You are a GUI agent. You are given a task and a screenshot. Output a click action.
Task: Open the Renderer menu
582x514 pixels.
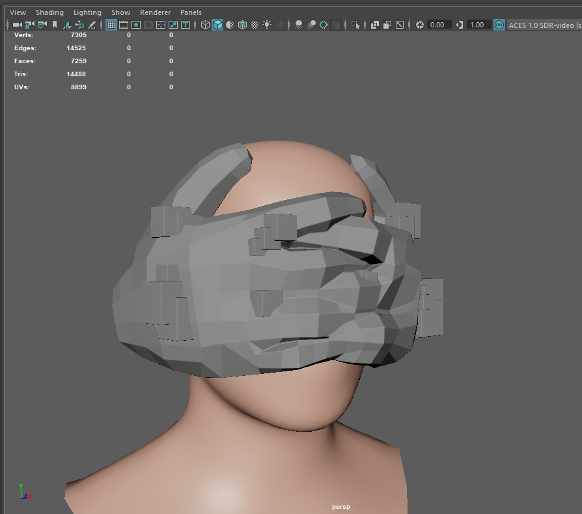155,12
